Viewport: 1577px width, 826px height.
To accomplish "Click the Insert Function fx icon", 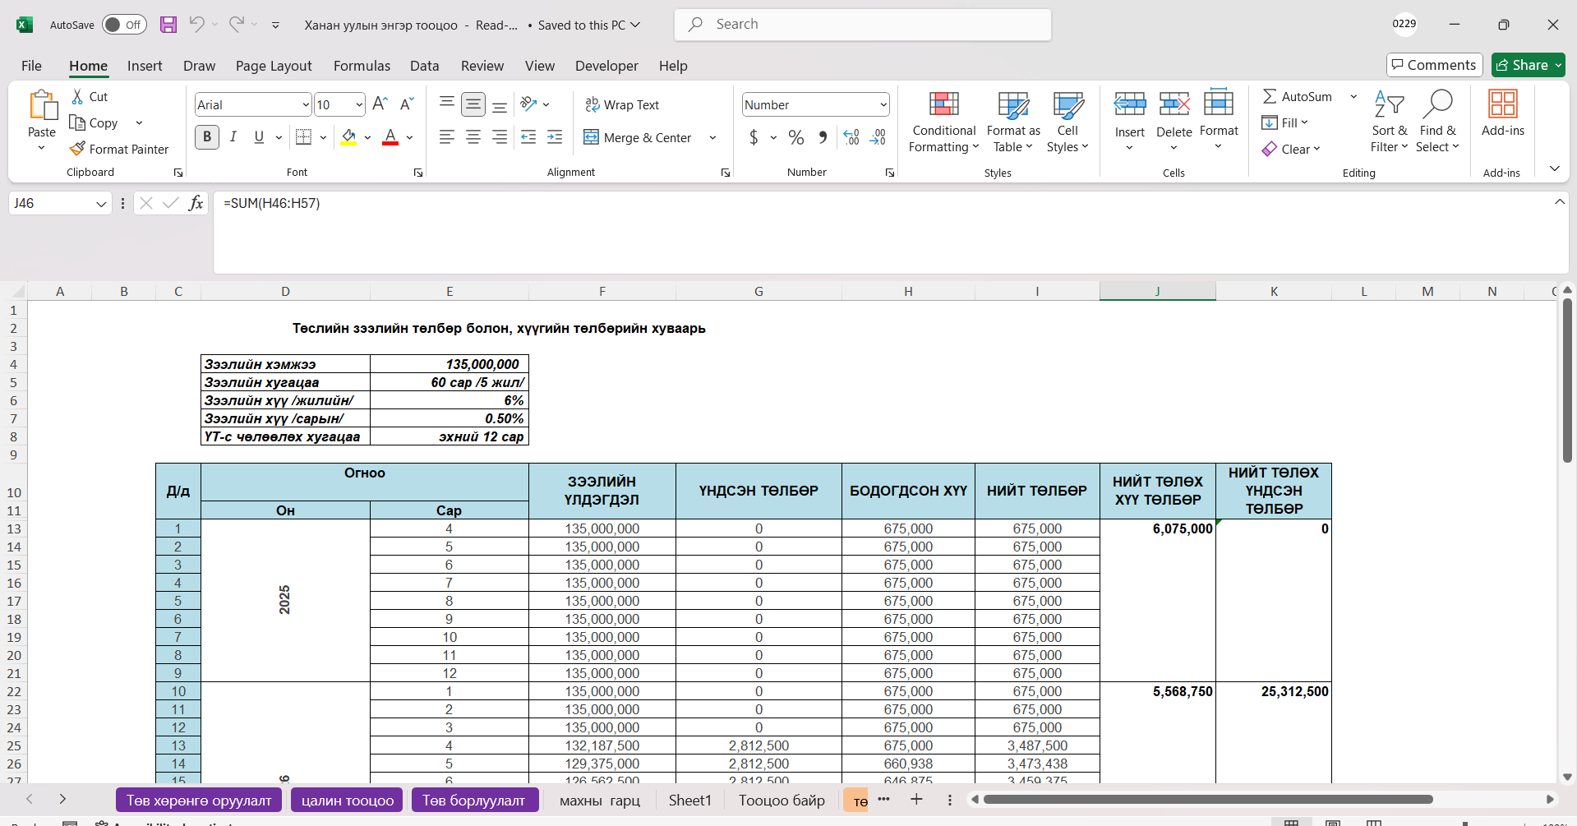I will point(196,203).
